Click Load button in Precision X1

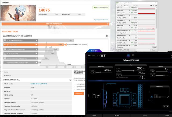[94, 115]
